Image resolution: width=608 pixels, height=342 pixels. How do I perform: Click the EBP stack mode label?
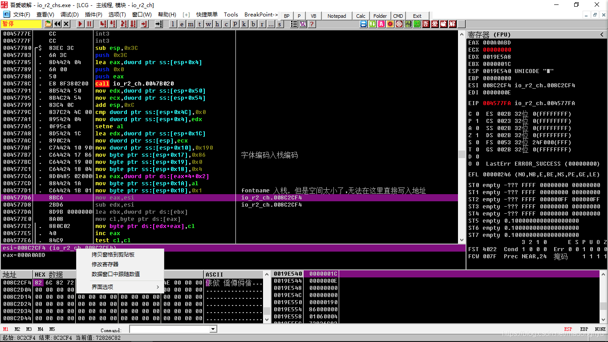pos(584,329)
